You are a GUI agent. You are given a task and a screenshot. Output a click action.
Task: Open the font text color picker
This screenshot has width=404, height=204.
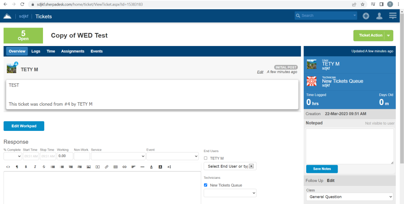point(151,167)
